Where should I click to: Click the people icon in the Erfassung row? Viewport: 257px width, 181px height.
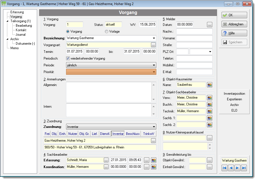tap(154, 160)
